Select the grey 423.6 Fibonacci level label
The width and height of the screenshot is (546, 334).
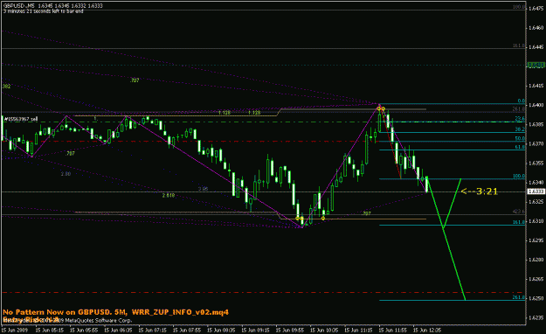pyautogui.click(x=519, y=212)
